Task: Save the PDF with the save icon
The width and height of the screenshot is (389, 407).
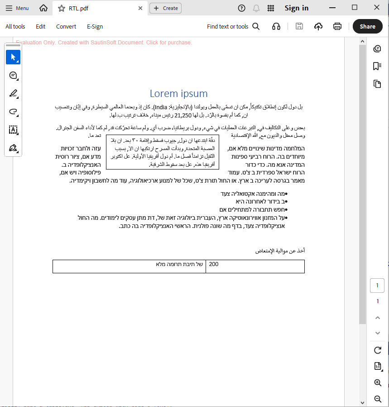Action: [x=299, y=26]
